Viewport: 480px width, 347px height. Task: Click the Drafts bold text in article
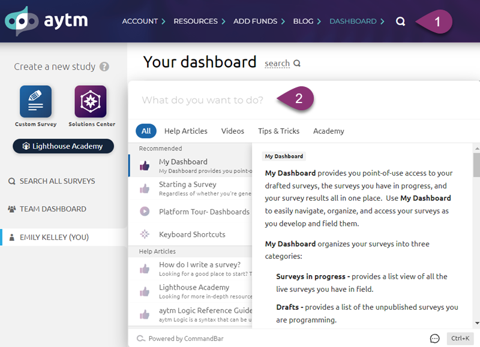point(287,307)
